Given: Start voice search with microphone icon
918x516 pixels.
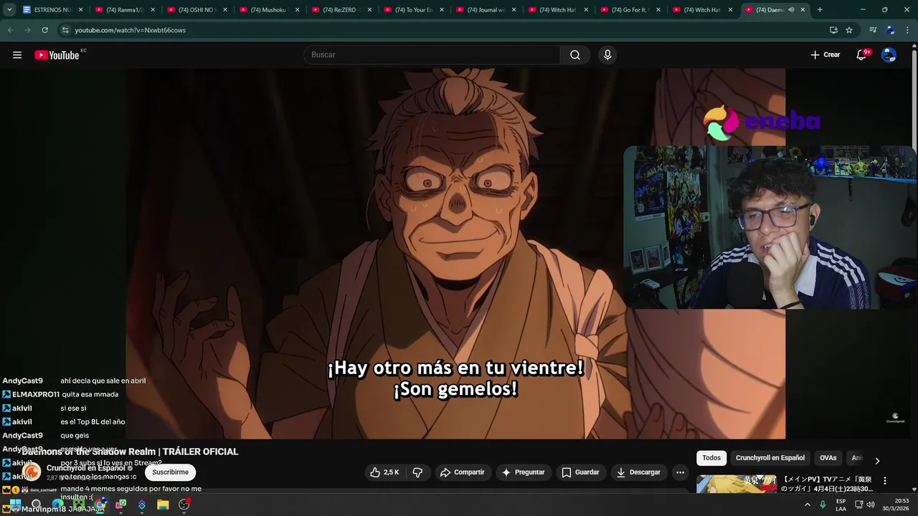Looking at the screenshot, I should [607, 55].
